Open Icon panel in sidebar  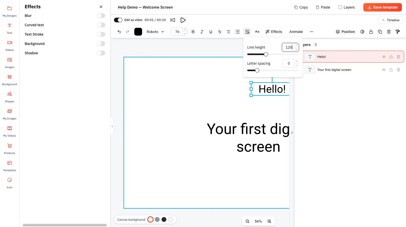10,183
